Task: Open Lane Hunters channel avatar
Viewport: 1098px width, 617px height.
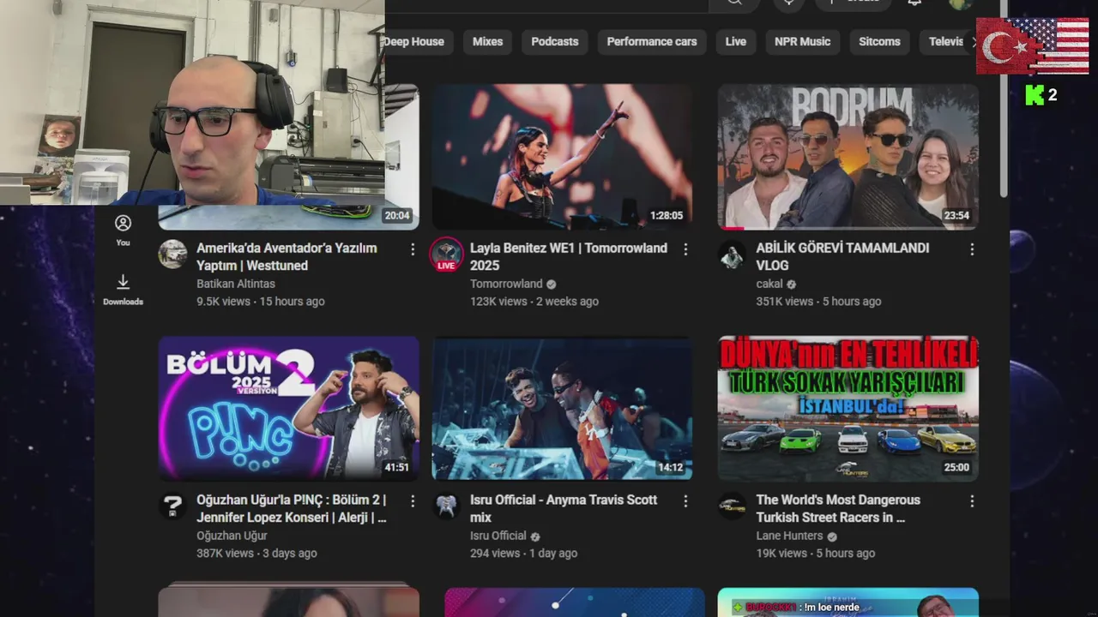Action: point(733,506)
